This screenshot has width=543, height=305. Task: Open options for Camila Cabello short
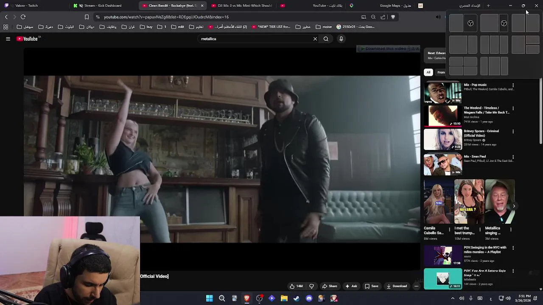pyautogui.click(x=449, y=230)
